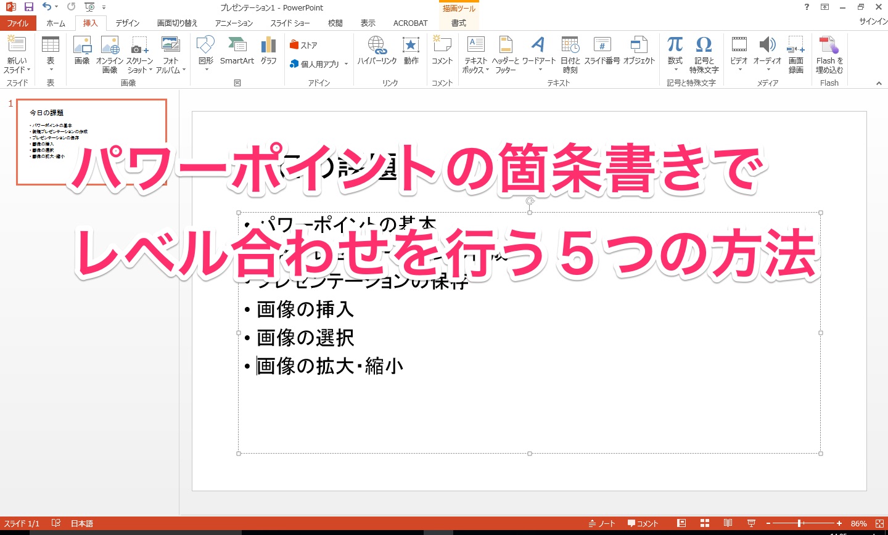Open the 表 table insert button

[51, 55]
